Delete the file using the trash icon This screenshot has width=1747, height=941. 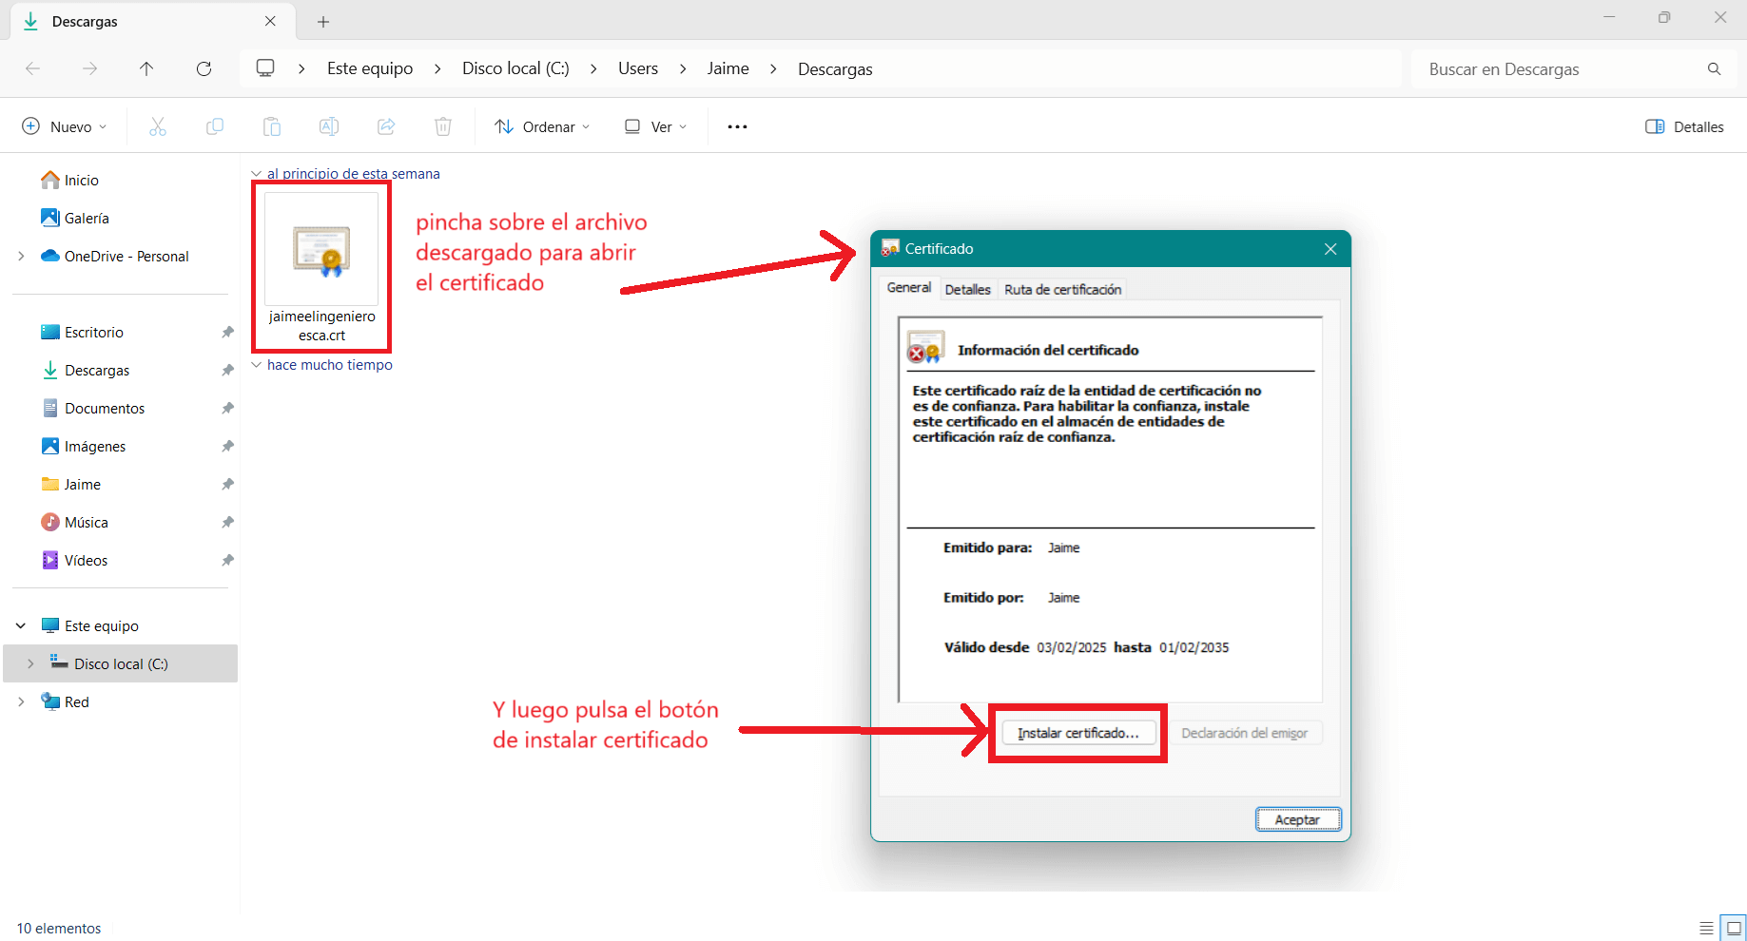click(443, 125)
